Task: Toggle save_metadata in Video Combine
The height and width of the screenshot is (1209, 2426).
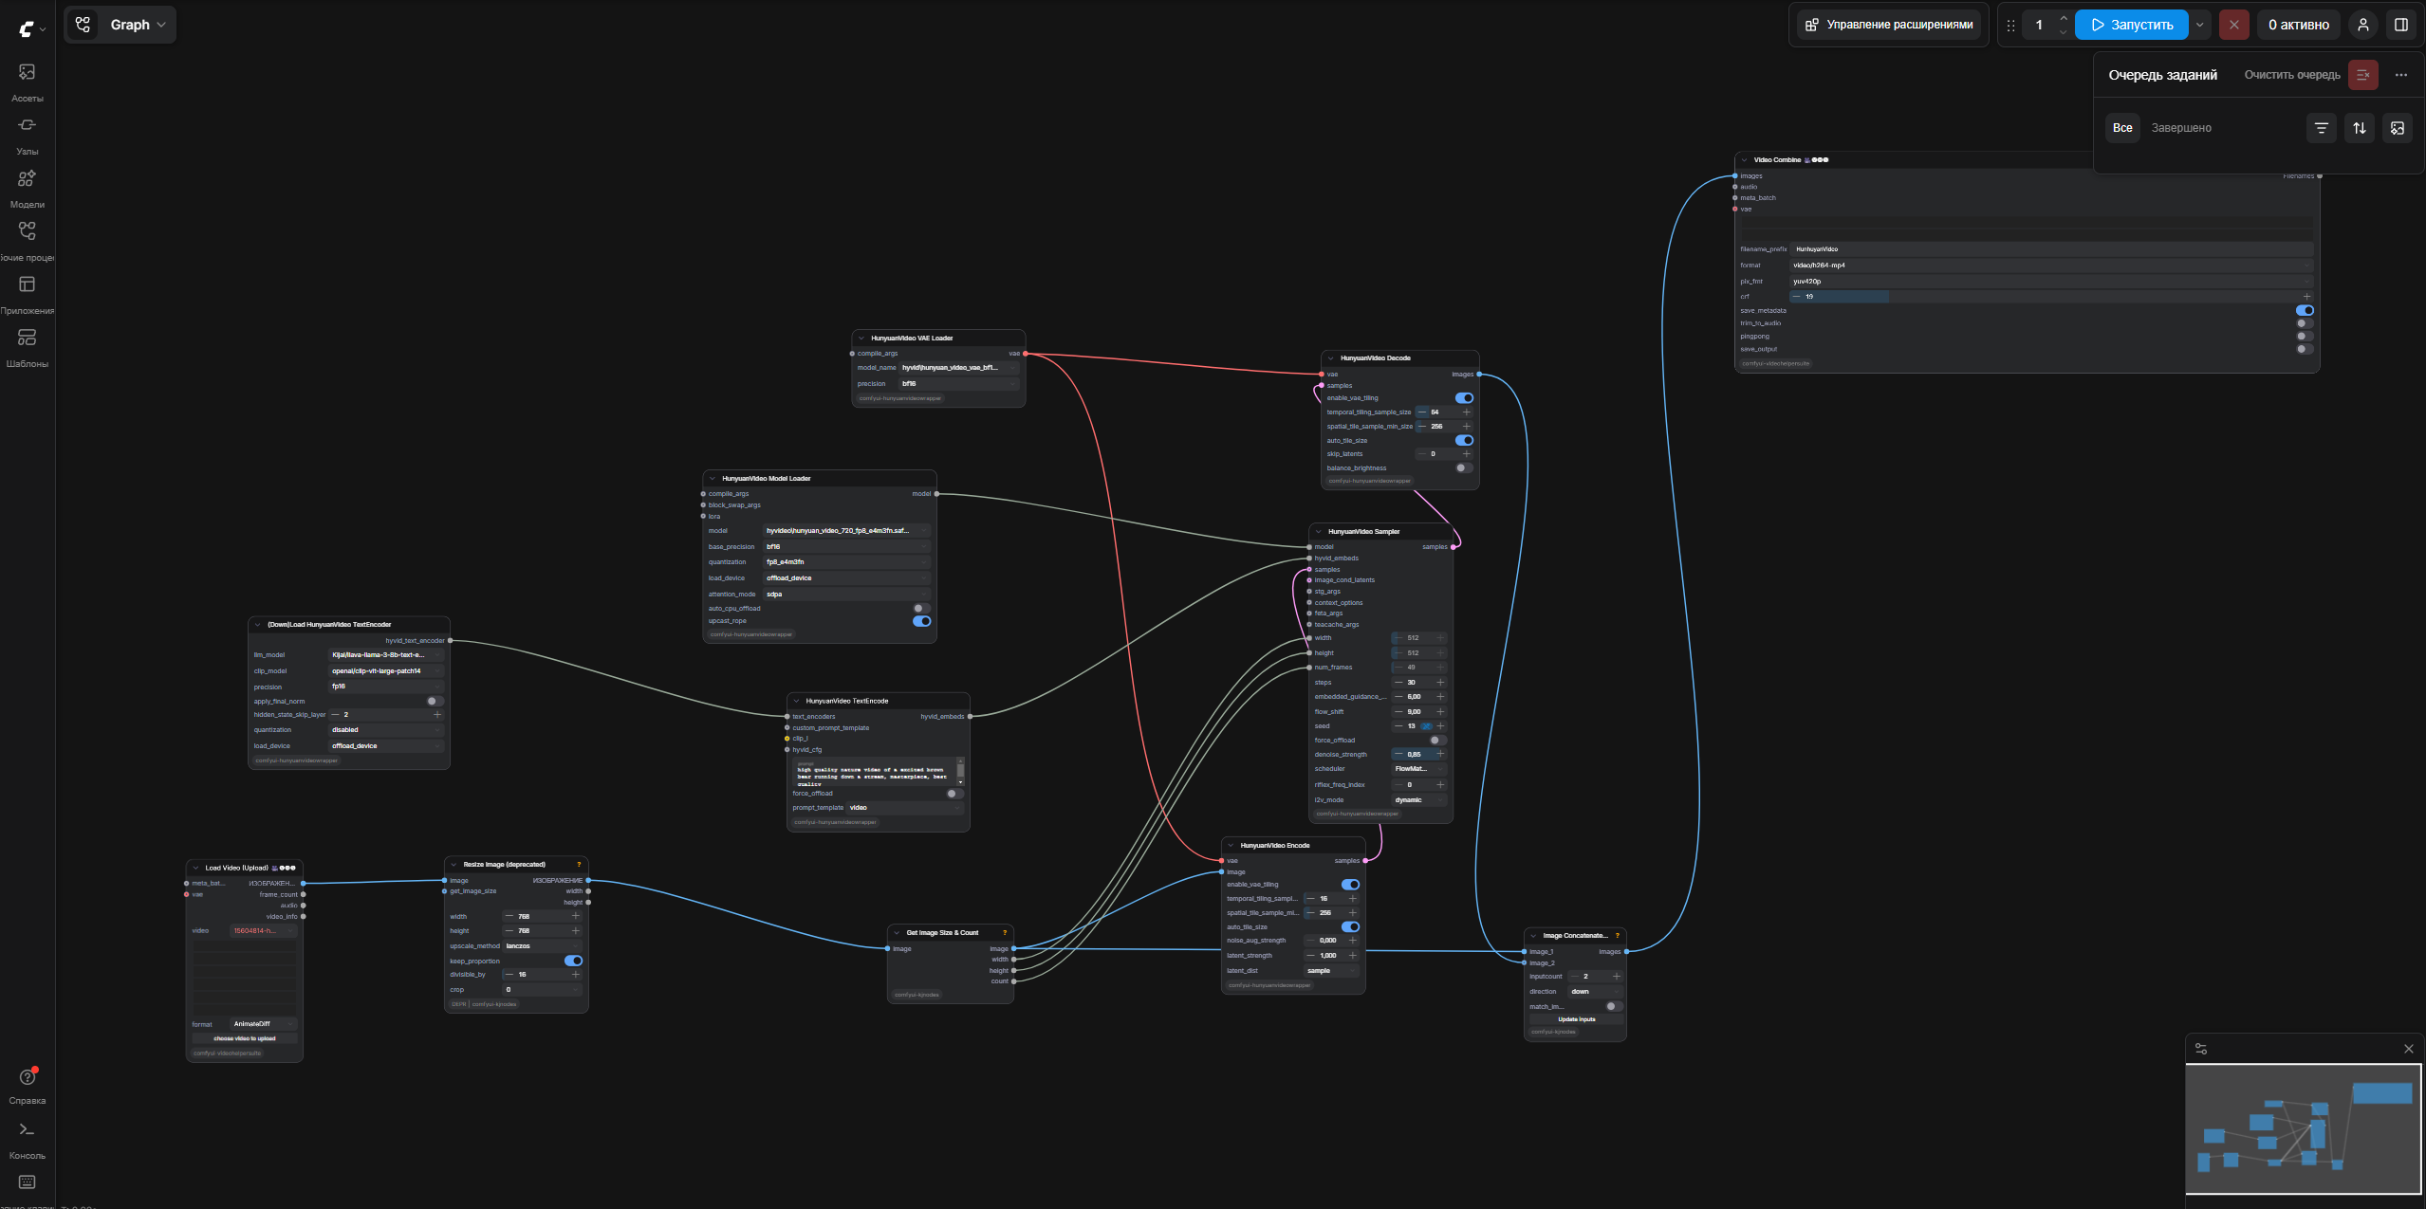Action: [2304, 310]
